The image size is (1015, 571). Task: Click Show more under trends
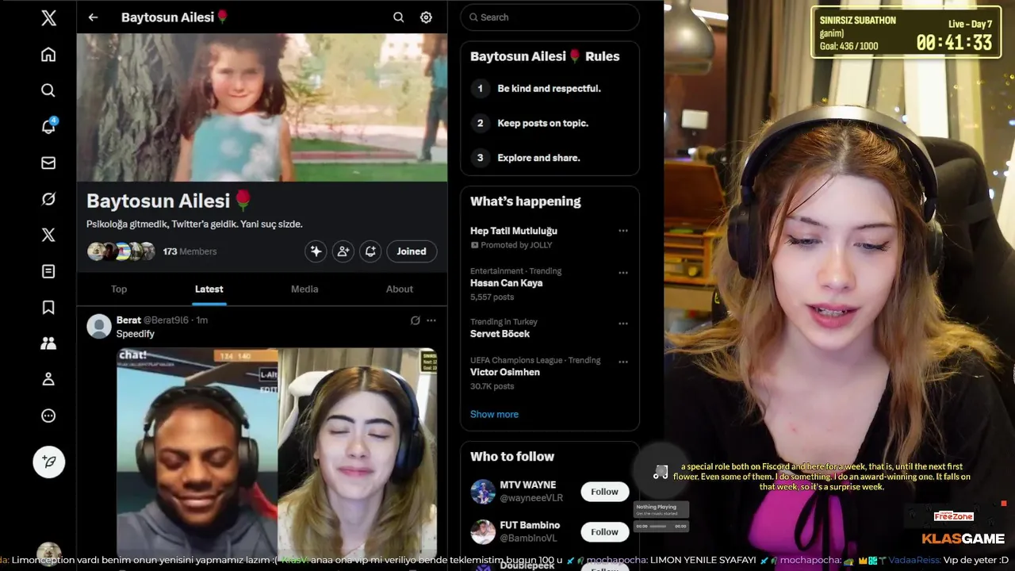(494, 414)
